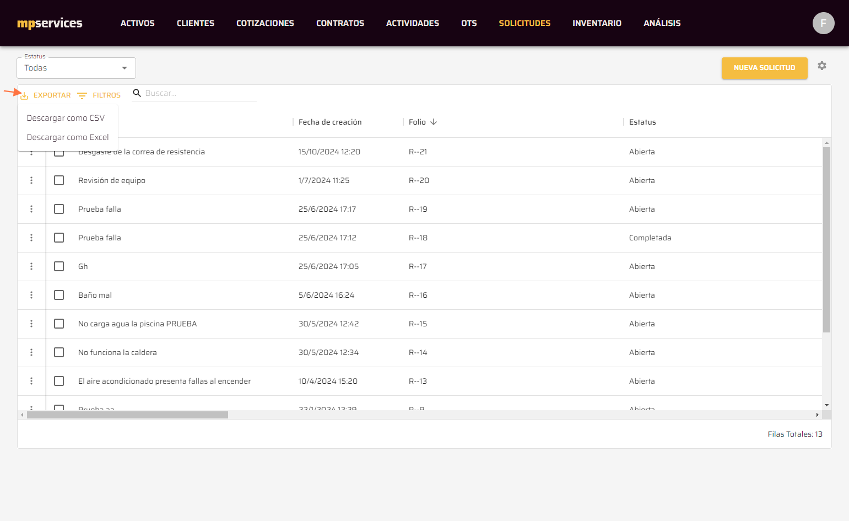Viewport: 849px width, 521px height.
Task: Click the Folio column header
Action: click(x=417, y=122)
